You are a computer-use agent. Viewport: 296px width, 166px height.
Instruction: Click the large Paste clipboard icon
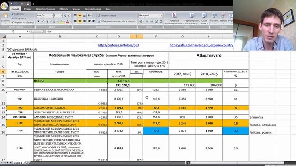coord(5,16)
